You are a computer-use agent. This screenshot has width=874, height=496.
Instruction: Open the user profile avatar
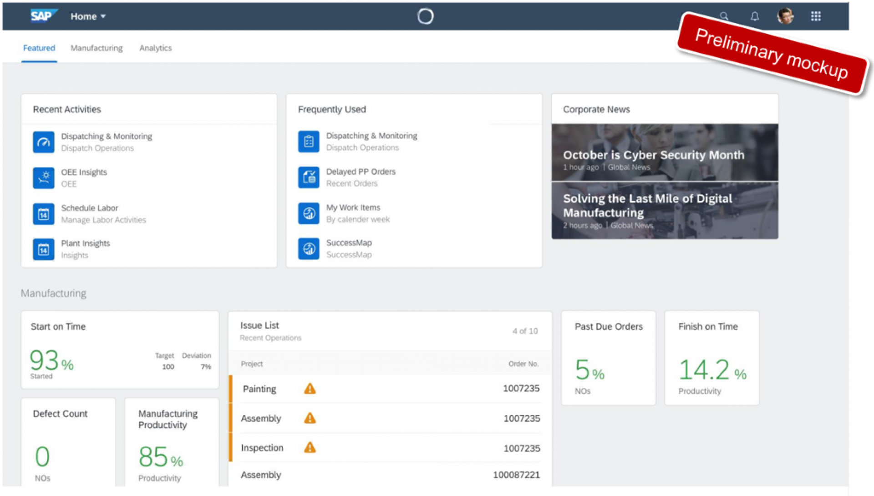tap(785, 16)
